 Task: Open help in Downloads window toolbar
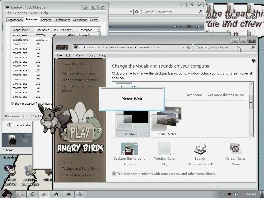[198, 27]
